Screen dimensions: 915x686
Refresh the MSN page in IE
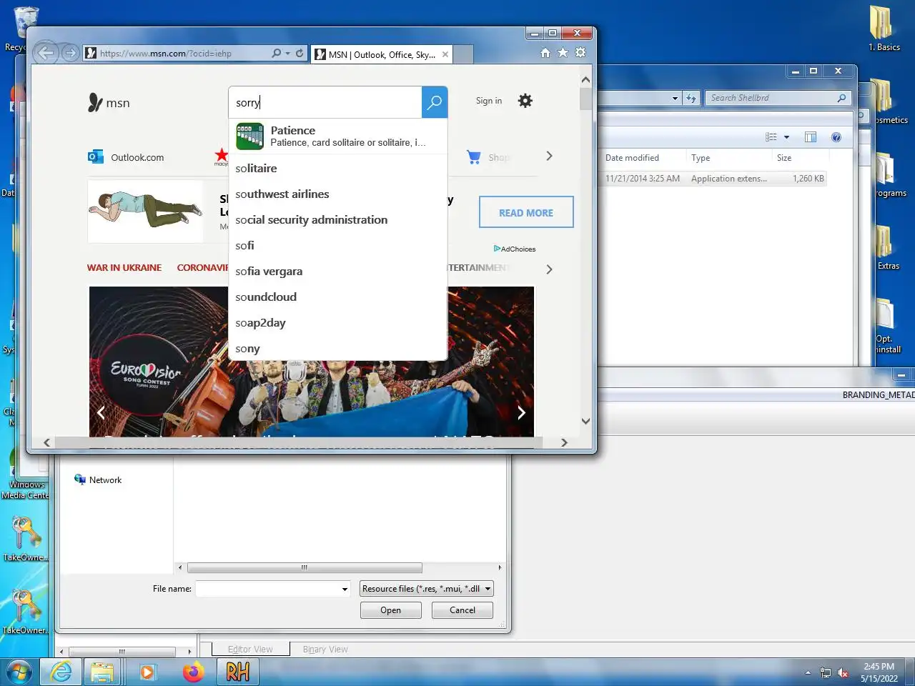coord(300,53)
